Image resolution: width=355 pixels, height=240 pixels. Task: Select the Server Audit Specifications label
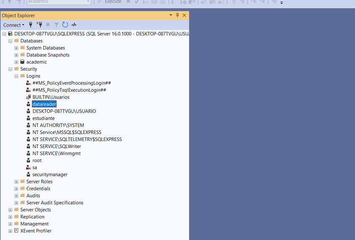pos(55,203)
